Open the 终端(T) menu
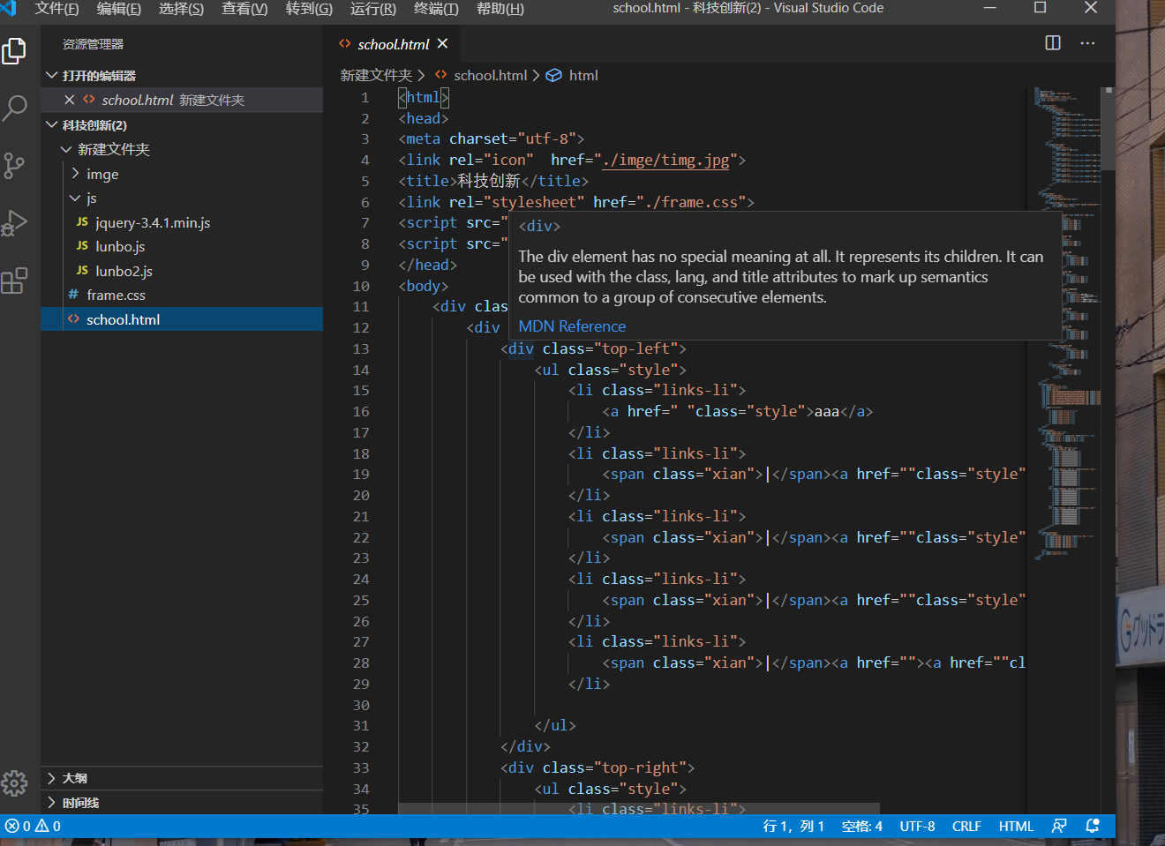Screen dimensions: 1165x846 [x=436, y=9]
